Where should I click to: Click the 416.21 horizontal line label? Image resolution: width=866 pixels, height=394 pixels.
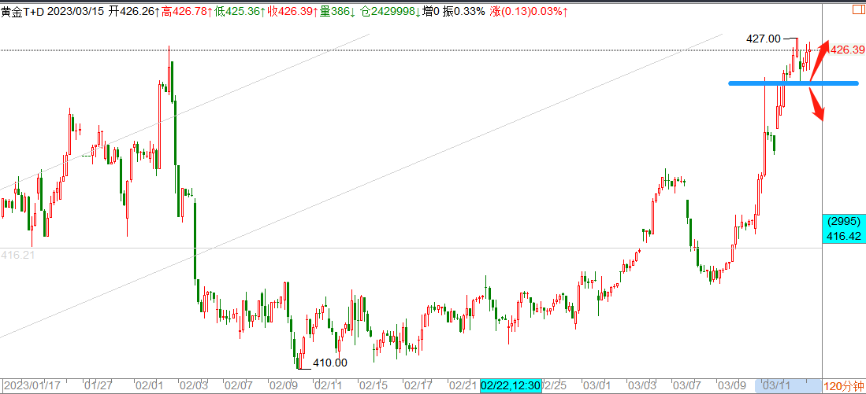[17, 256]
